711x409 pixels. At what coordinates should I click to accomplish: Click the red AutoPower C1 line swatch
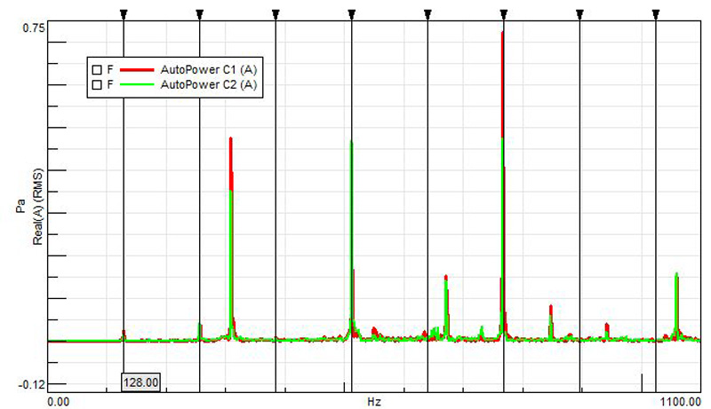pos(137,70)
